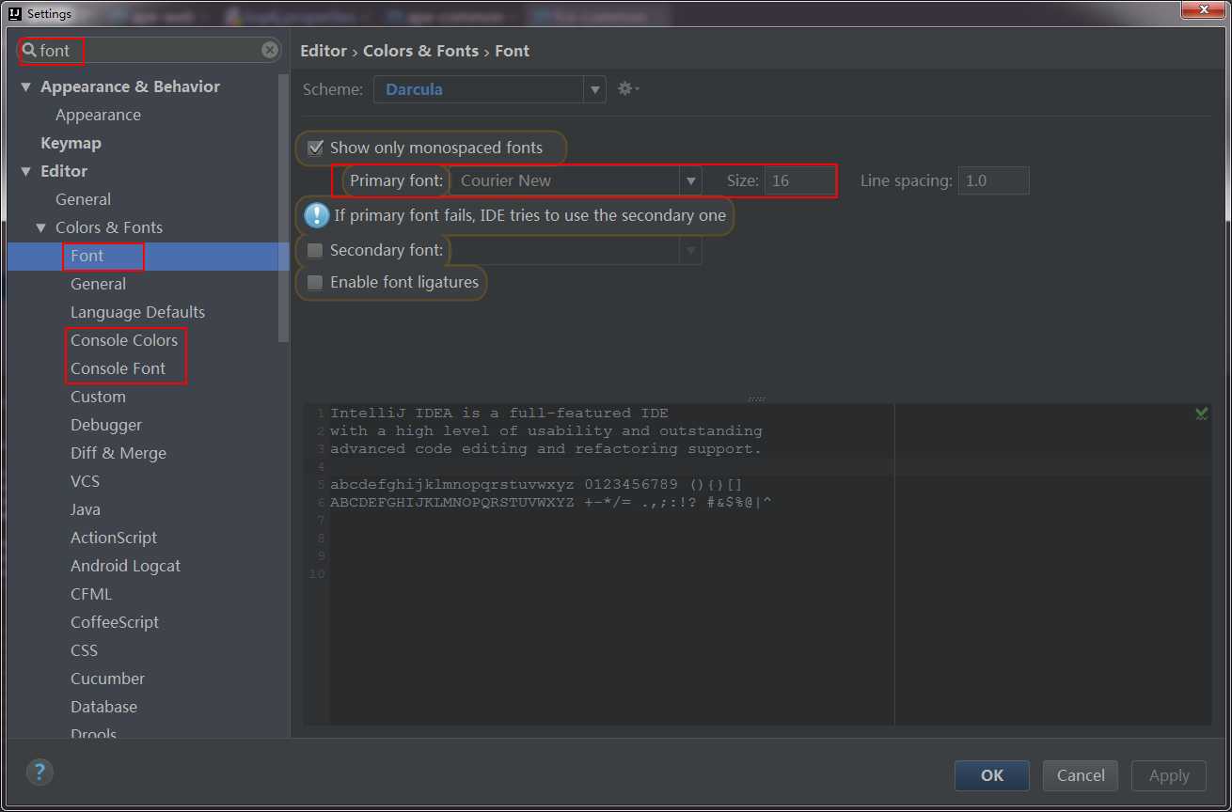Screen dimensions: 1232x812
Task: Click preview line starting 'ABCDEFGHIJKLMNOPQRSTUVWXYZ'
Action: click(551, 502)
